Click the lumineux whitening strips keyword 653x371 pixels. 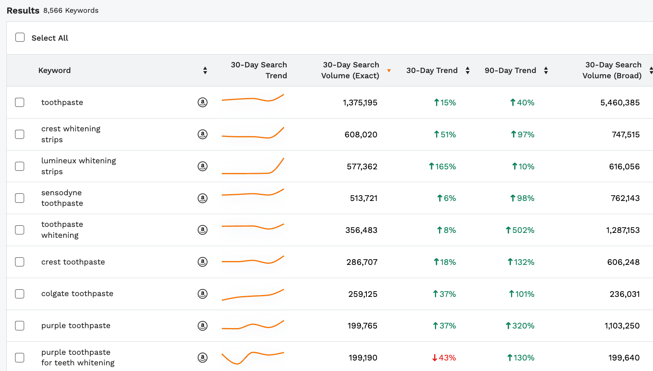pos(79,166)
